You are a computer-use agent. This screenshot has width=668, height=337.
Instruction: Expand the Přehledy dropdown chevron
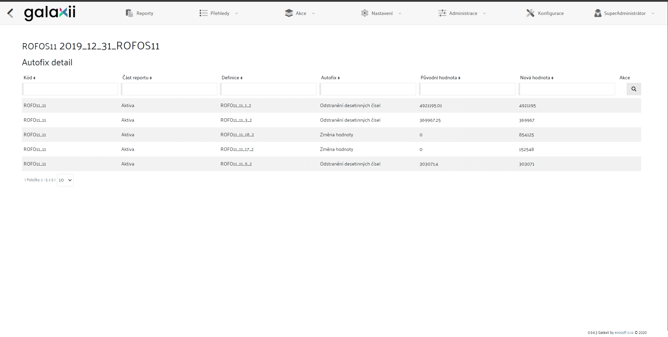coord(237,14)
